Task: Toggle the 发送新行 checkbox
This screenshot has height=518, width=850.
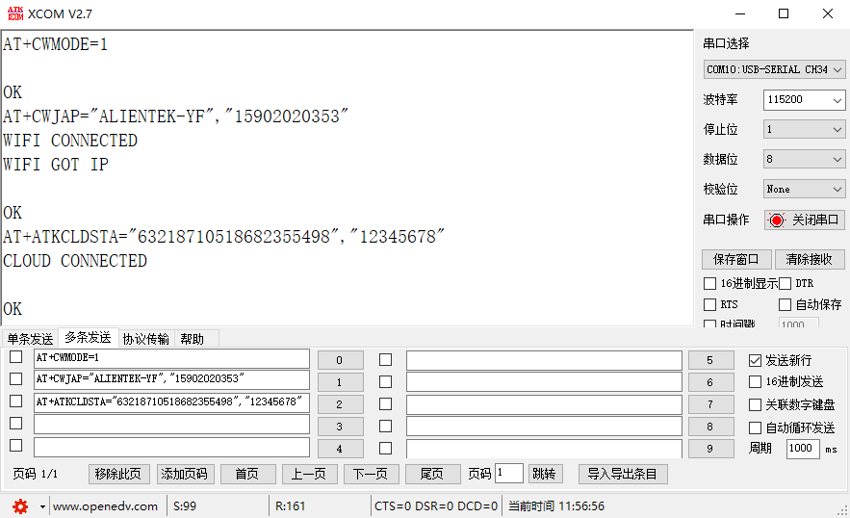Action: pyautogui.click(x=756, y=360)
